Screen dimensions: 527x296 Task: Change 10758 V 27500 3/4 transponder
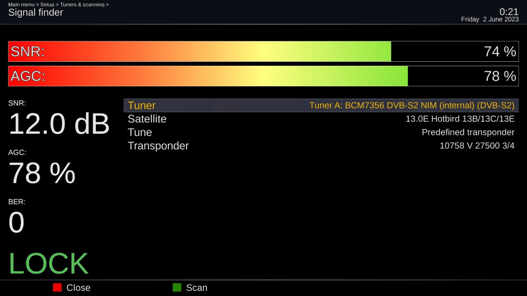tap(477, 146)
